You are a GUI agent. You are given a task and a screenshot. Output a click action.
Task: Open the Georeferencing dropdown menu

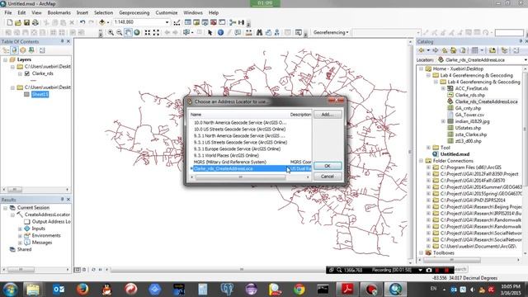(331, 33)
